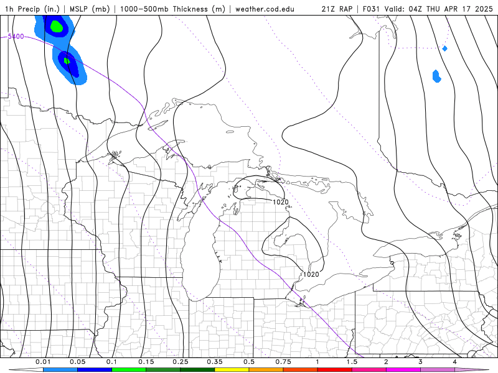The width and height of the screenshot is (498, 373).
Task: Click the light blue 0.01 legend swatch
Action: click(60, 370)
